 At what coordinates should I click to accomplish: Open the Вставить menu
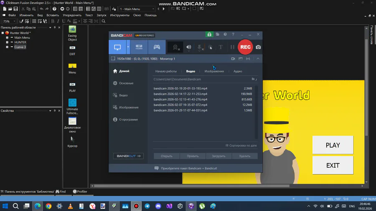53,15
